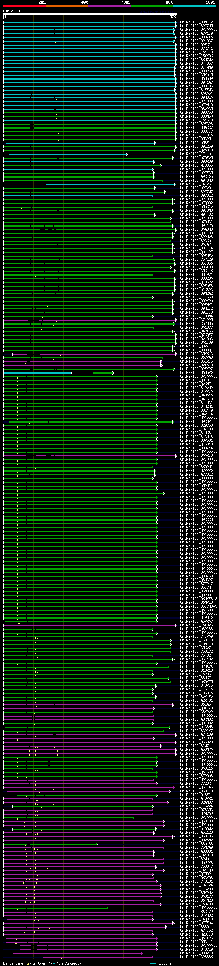Select the UniRef100_Q4SFI4 label
219x966 pixels.
point(196,795)
